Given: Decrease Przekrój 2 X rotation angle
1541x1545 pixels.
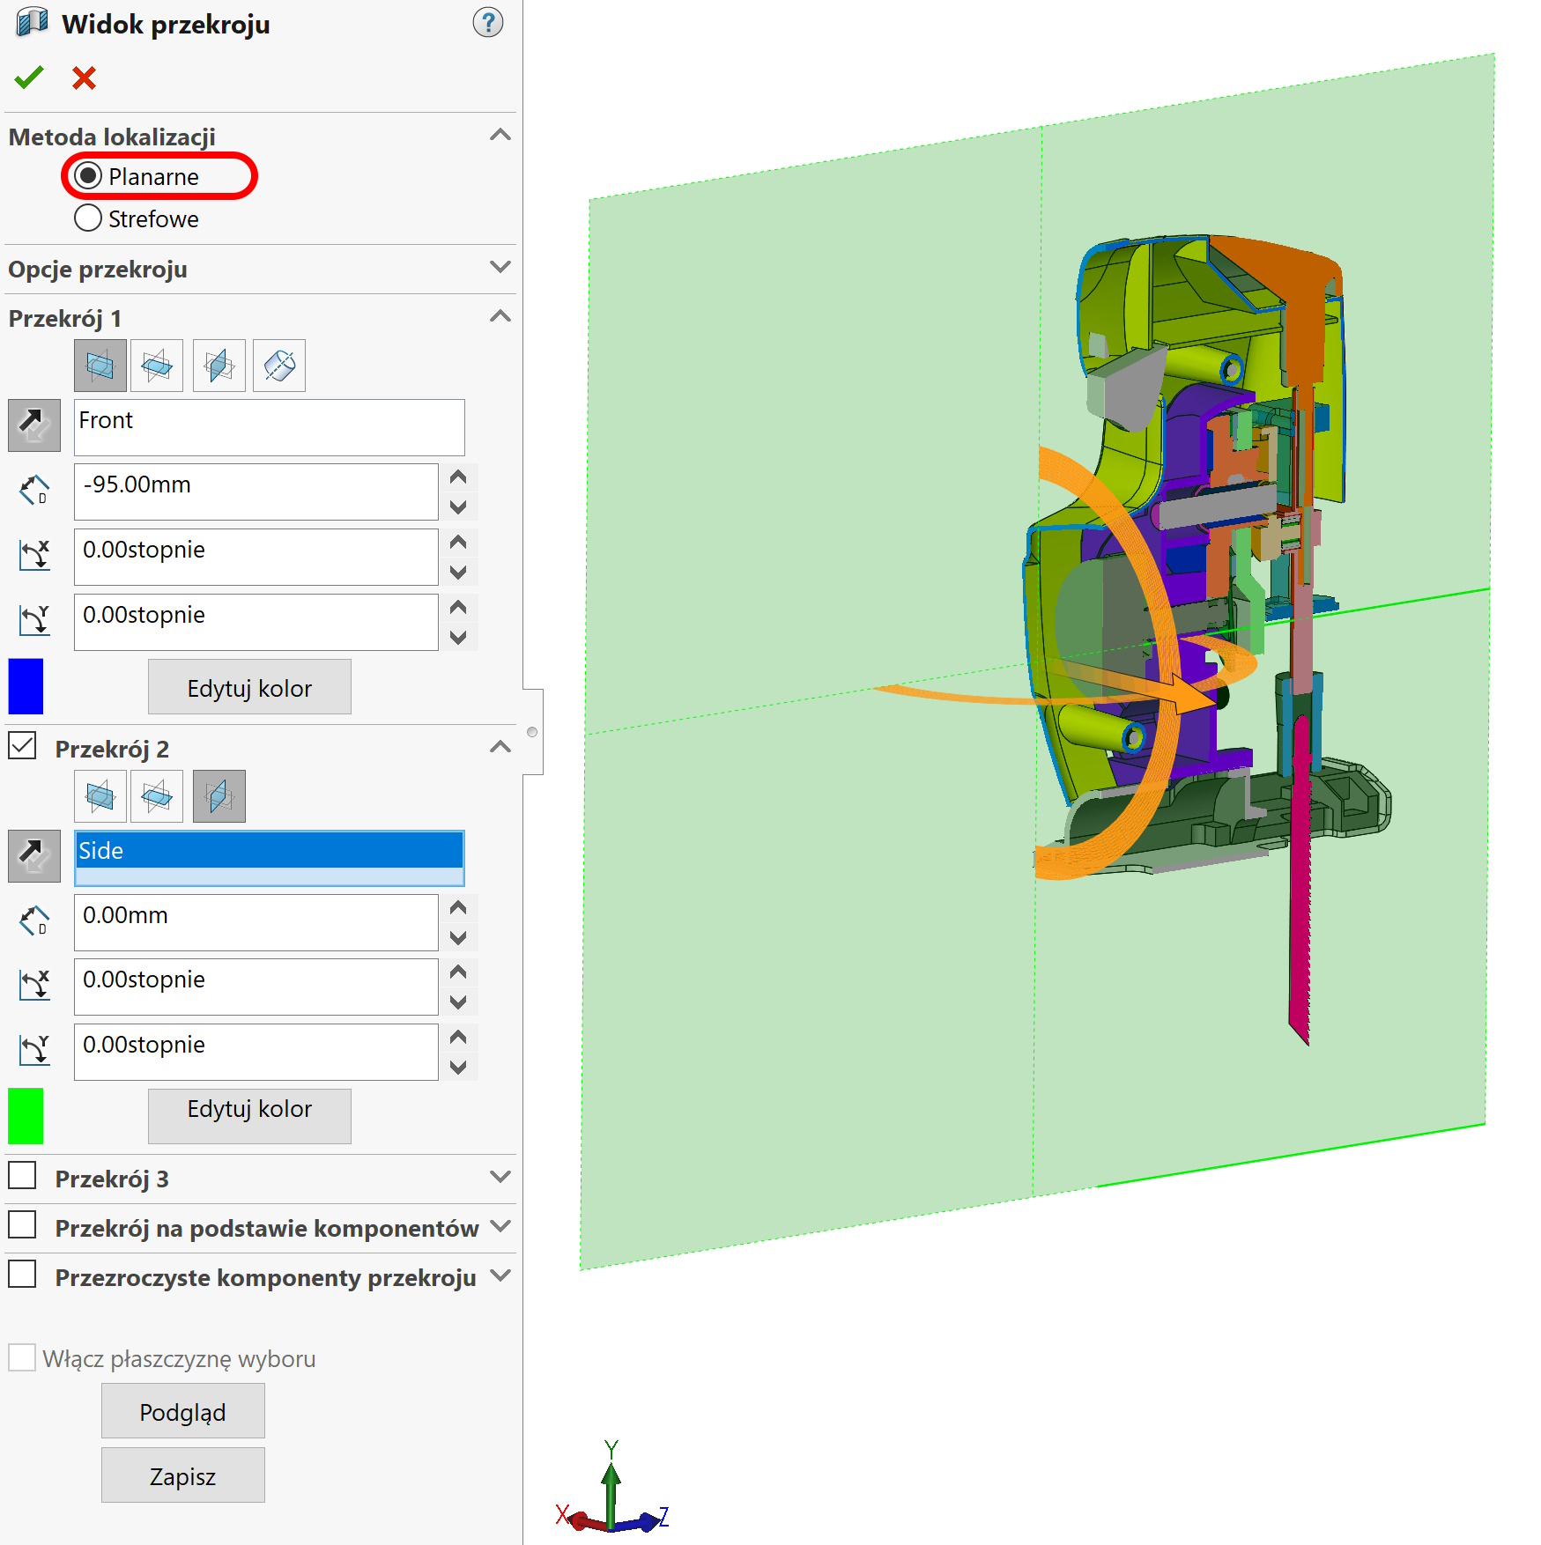Looking at the screenshot, I should 458,1002.
